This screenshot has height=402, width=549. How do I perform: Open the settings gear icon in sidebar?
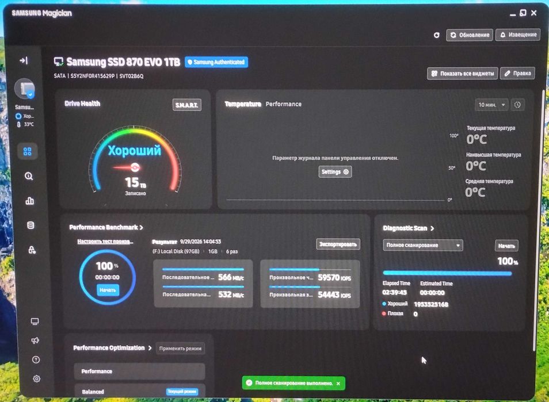[36, 378]
